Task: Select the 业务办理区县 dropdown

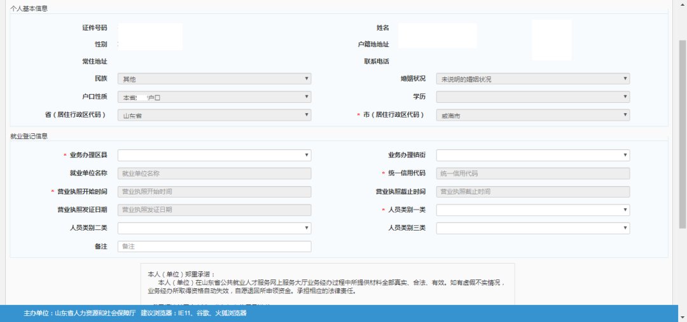Action: [x=214, y=155]
